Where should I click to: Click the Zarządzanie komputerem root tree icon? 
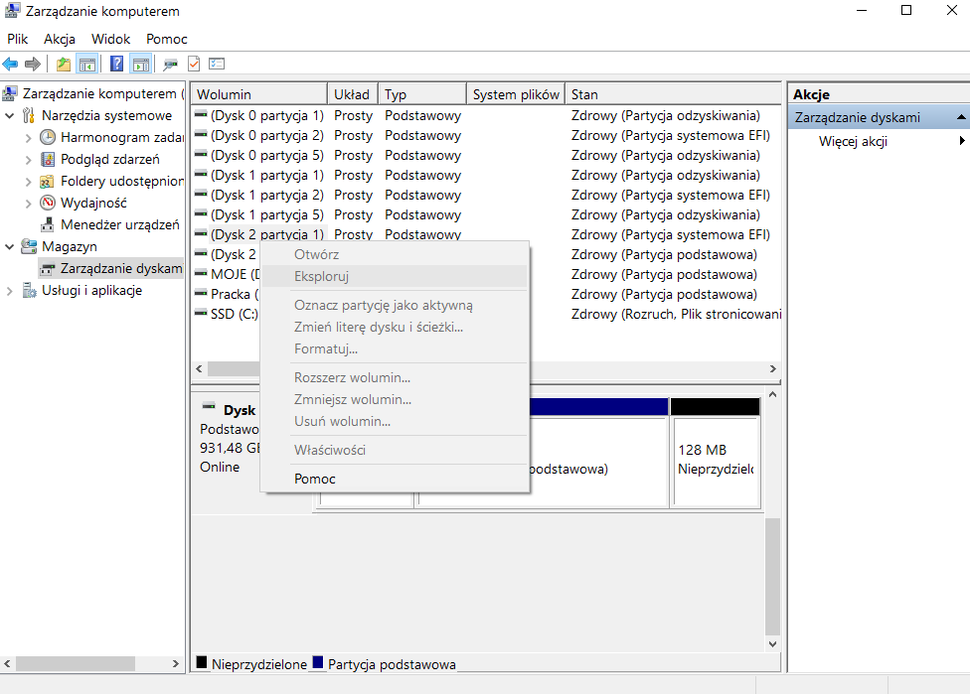[x=10, y=93]
